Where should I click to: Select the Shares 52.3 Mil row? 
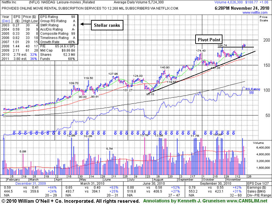coord(58,55)
